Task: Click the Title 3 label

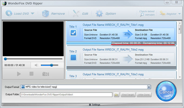Action: 73,76
